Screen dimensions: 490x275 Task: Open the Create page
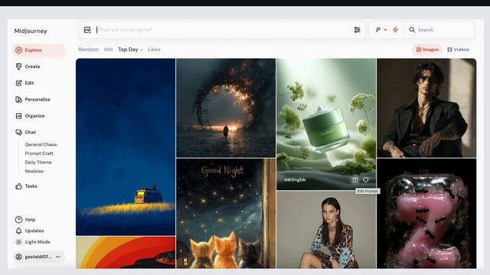tap(32, 66)
